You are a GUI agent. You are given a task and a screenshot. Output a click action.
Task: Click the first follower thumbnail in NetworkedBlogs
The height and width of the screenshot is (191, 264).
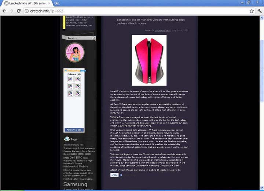pos(70,79)
